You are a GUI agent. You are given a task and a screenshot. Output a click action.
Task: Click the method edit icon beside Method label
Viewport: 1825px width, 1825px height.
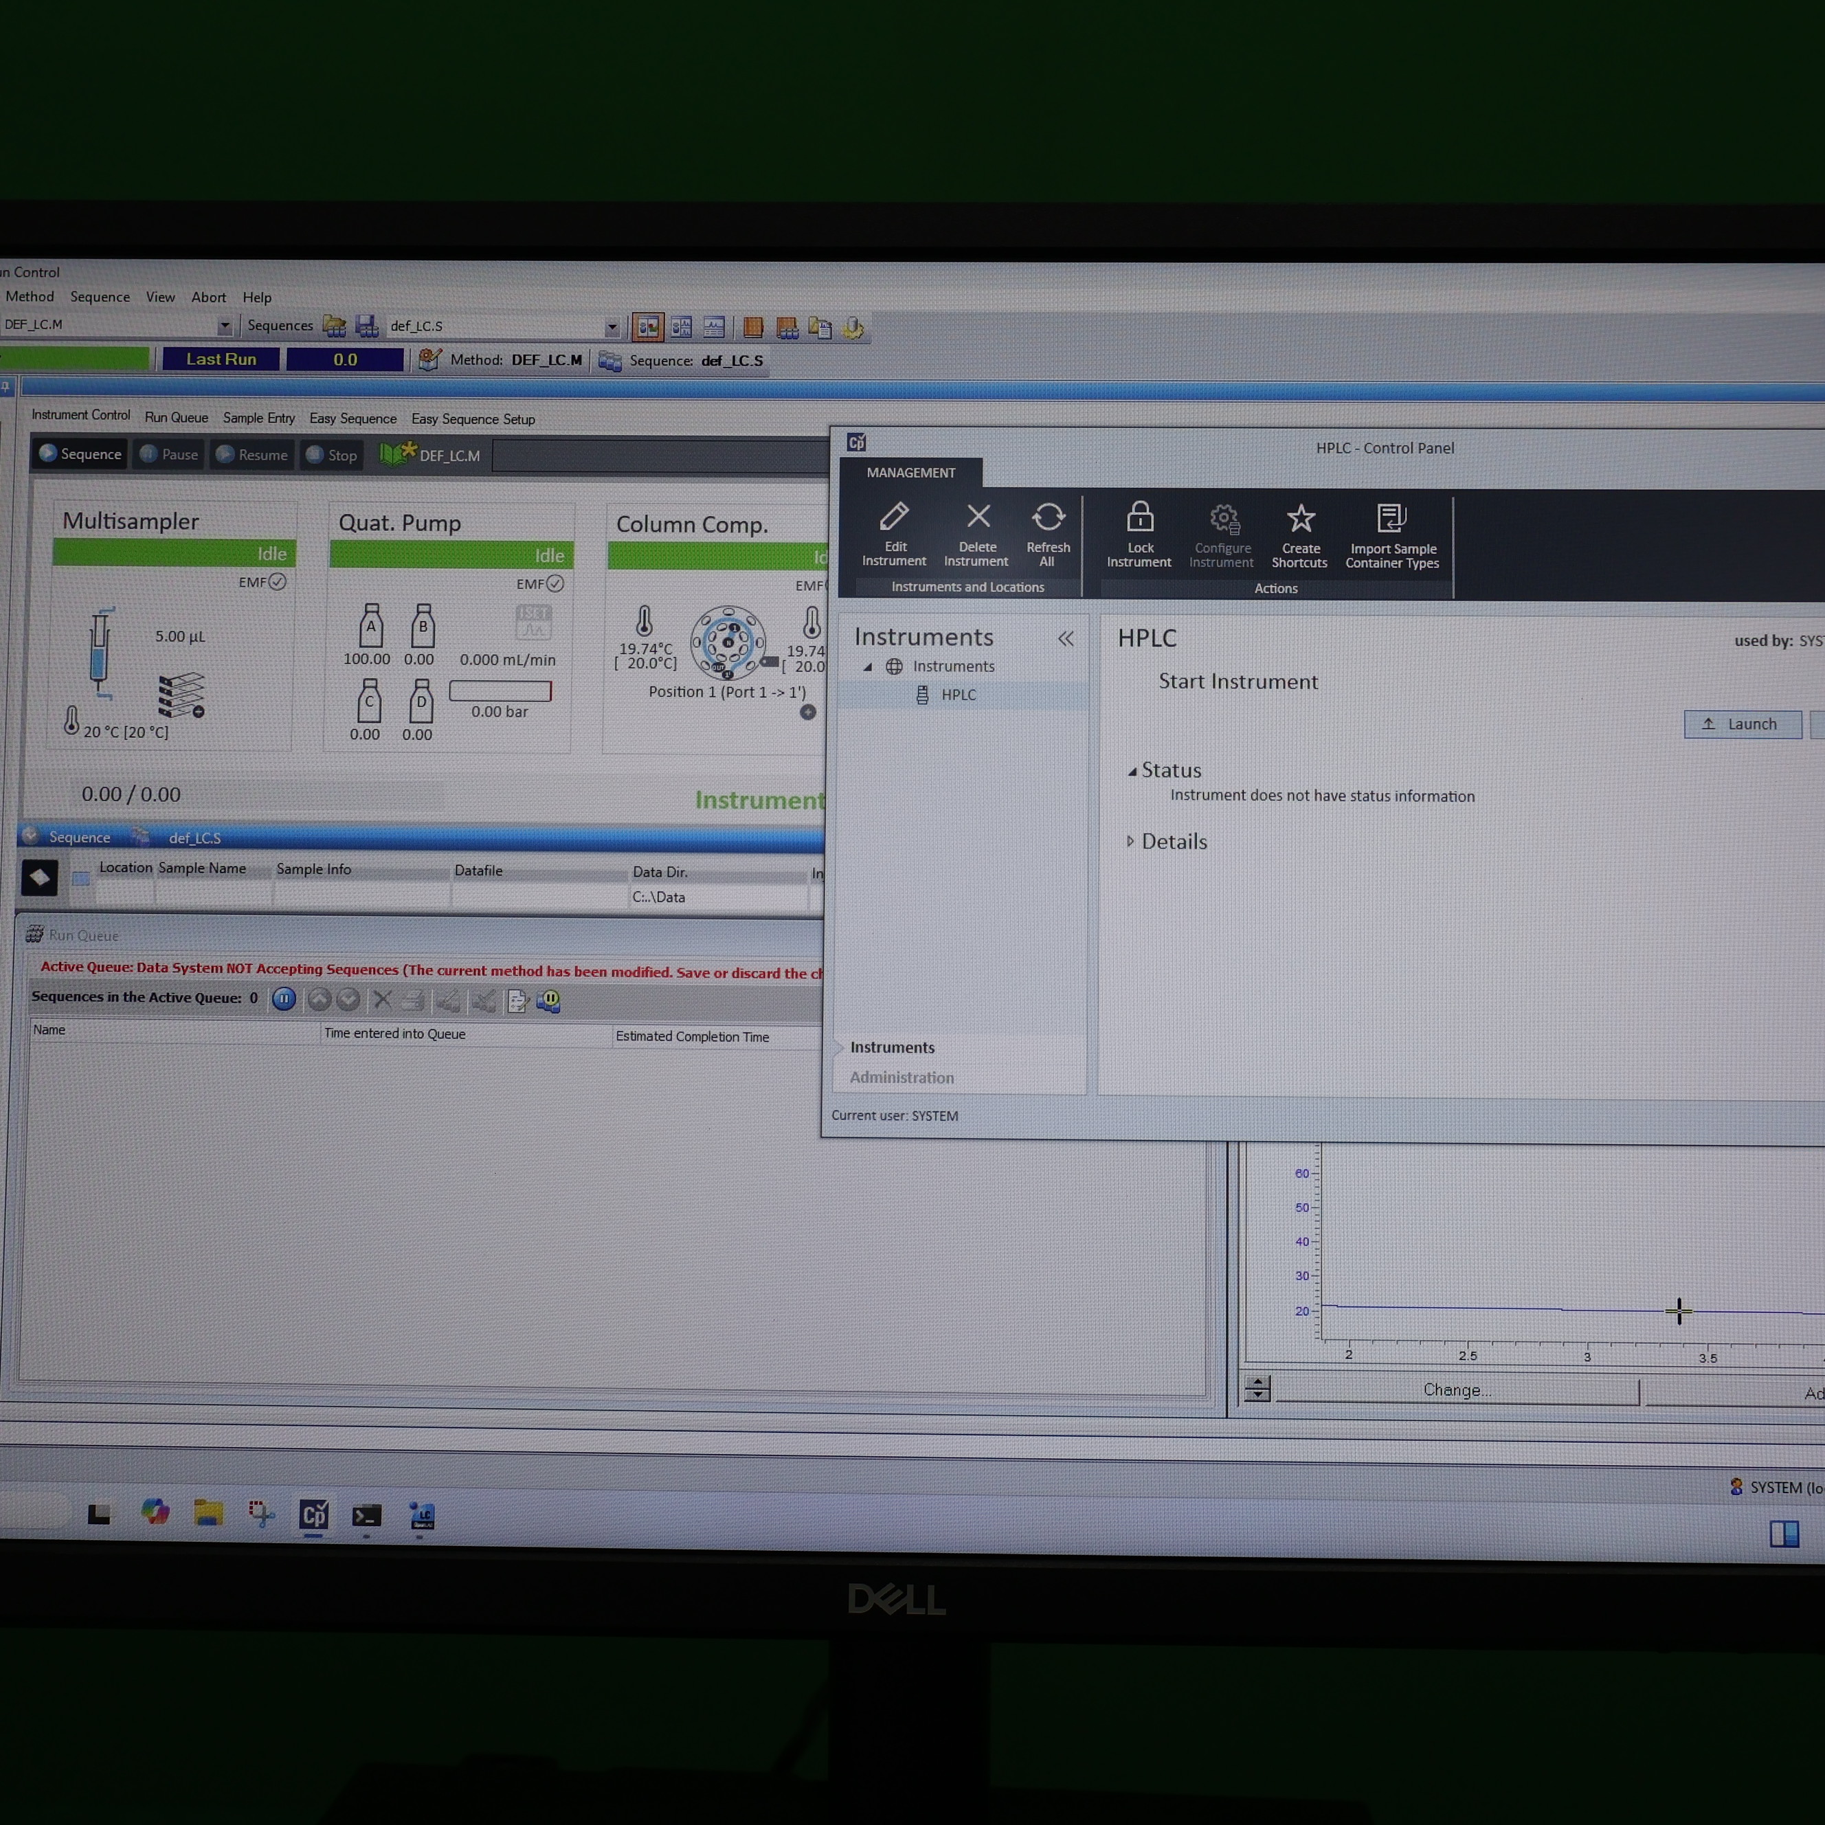(x=430, y=360)
